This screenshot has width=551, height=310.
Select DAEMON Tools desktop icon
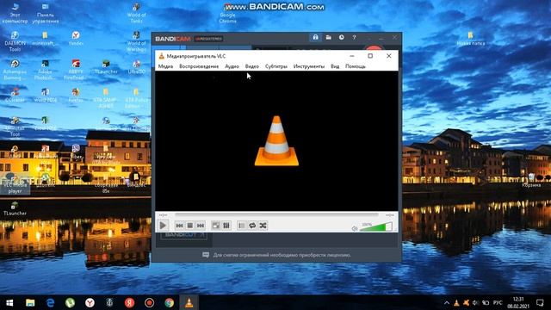[x=15, y=41]
